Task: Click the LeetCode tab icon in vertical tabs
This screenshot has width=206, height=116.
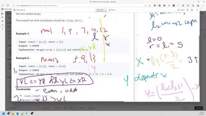Action: (2, 25)
